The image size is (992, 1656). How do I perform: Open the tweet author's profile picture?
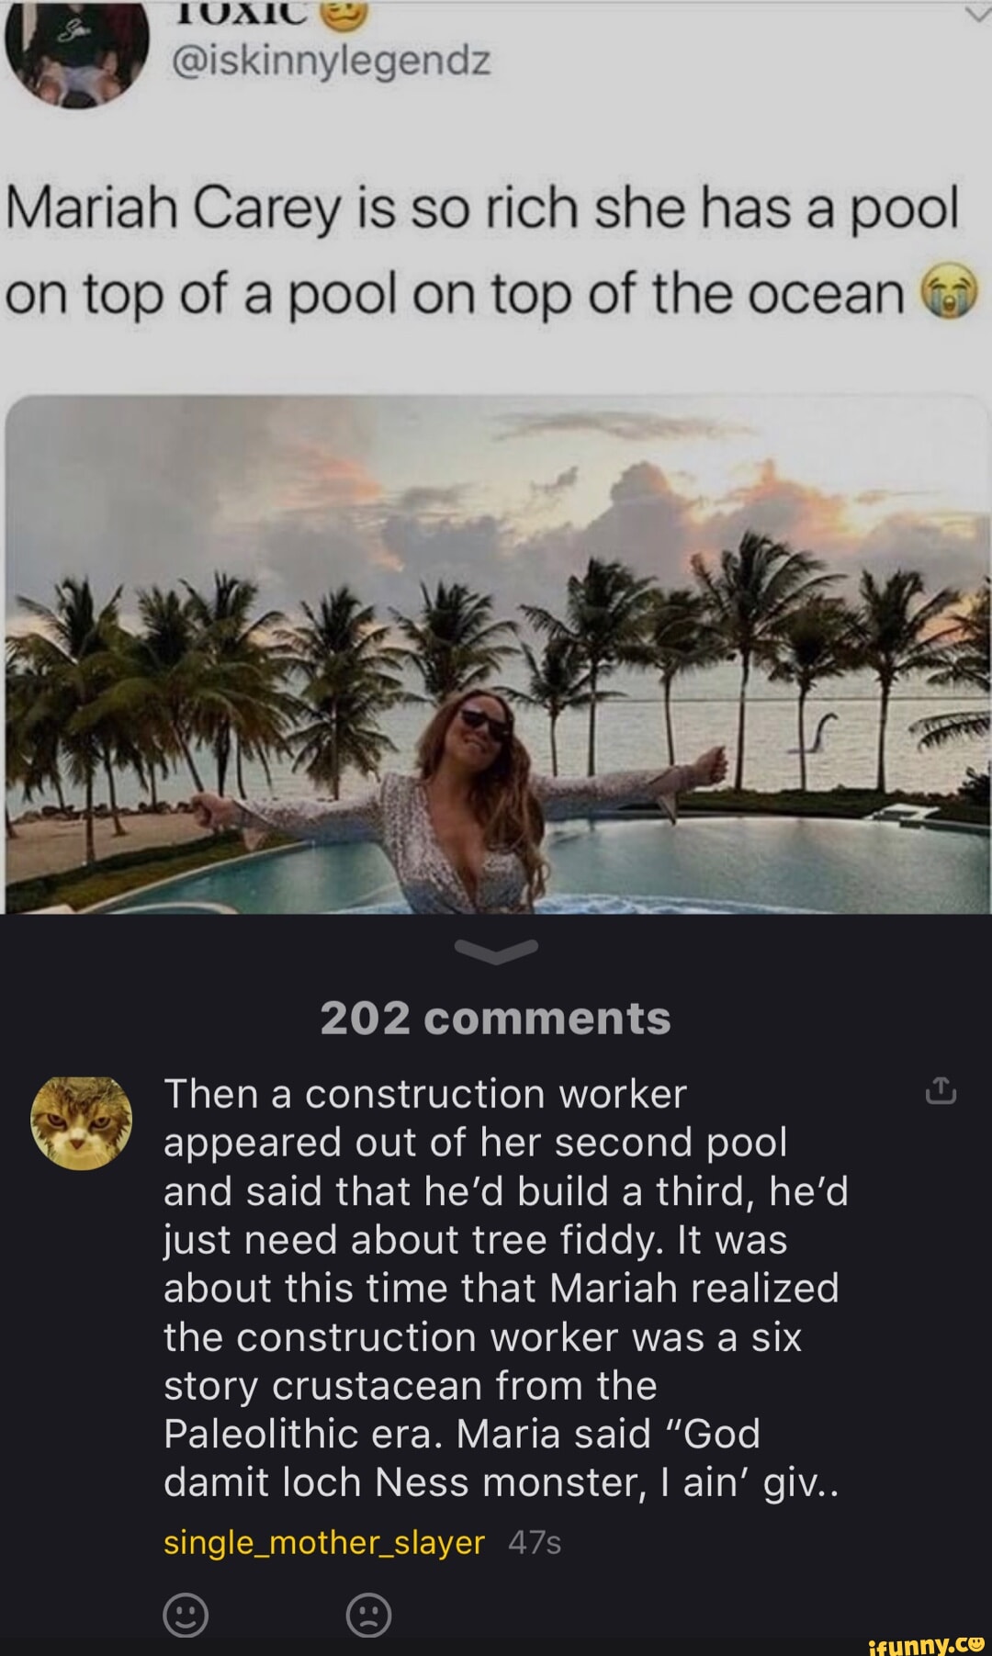pos(76,51)
